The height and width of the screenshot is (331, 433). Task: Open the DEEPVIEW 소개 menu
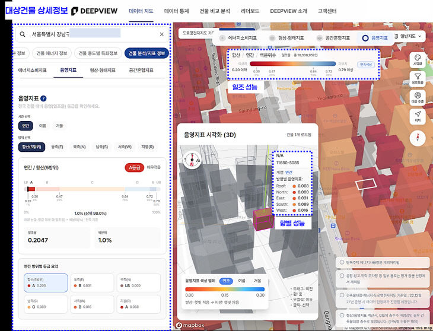click(x=289, y=11)
